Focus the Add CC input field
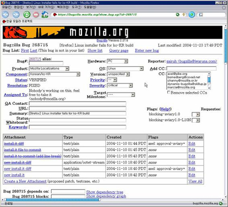 point(191,68)
